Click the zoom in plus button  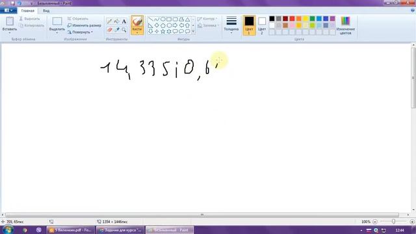pos(412,222)
